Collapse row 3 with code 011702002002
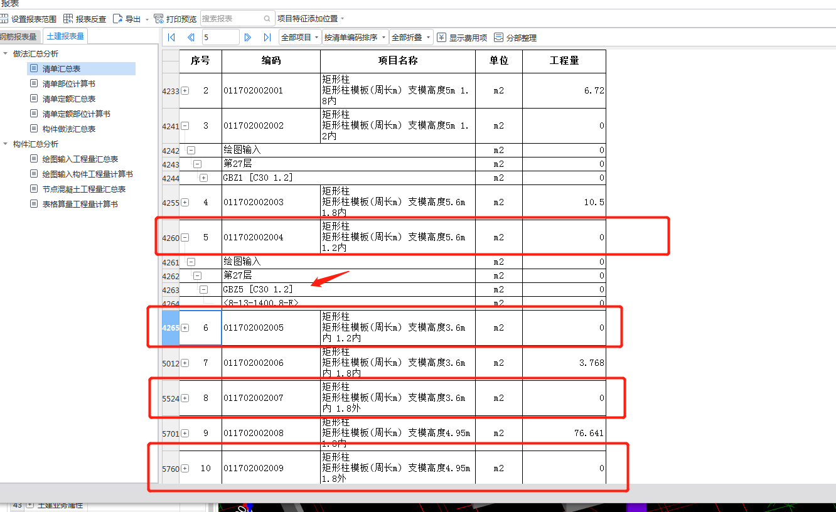836x512 pixels. 185,126
